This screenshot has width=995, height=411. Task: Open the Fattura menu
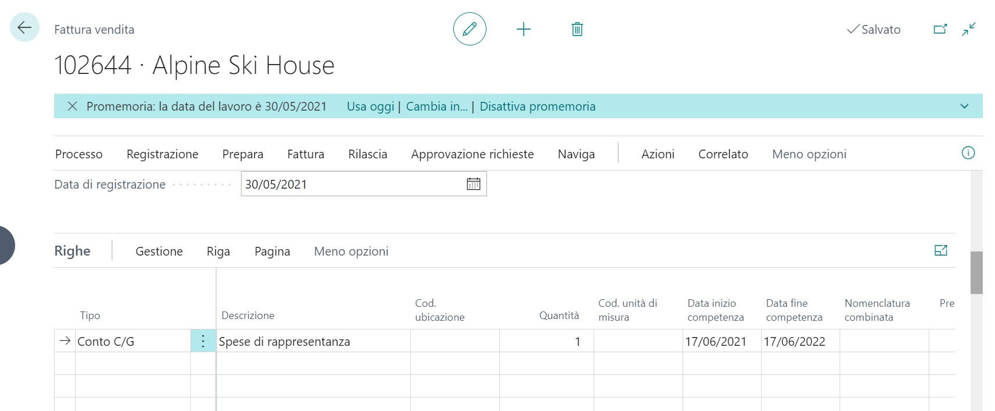305,154
